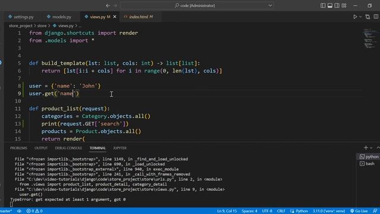Click the build_template function name
The image size is (380, 214).
(x=63, y=63)
